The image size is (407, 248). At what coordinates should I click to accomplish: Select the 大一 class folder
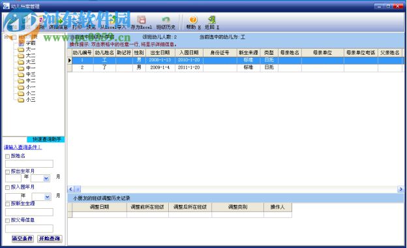point(27,50)
